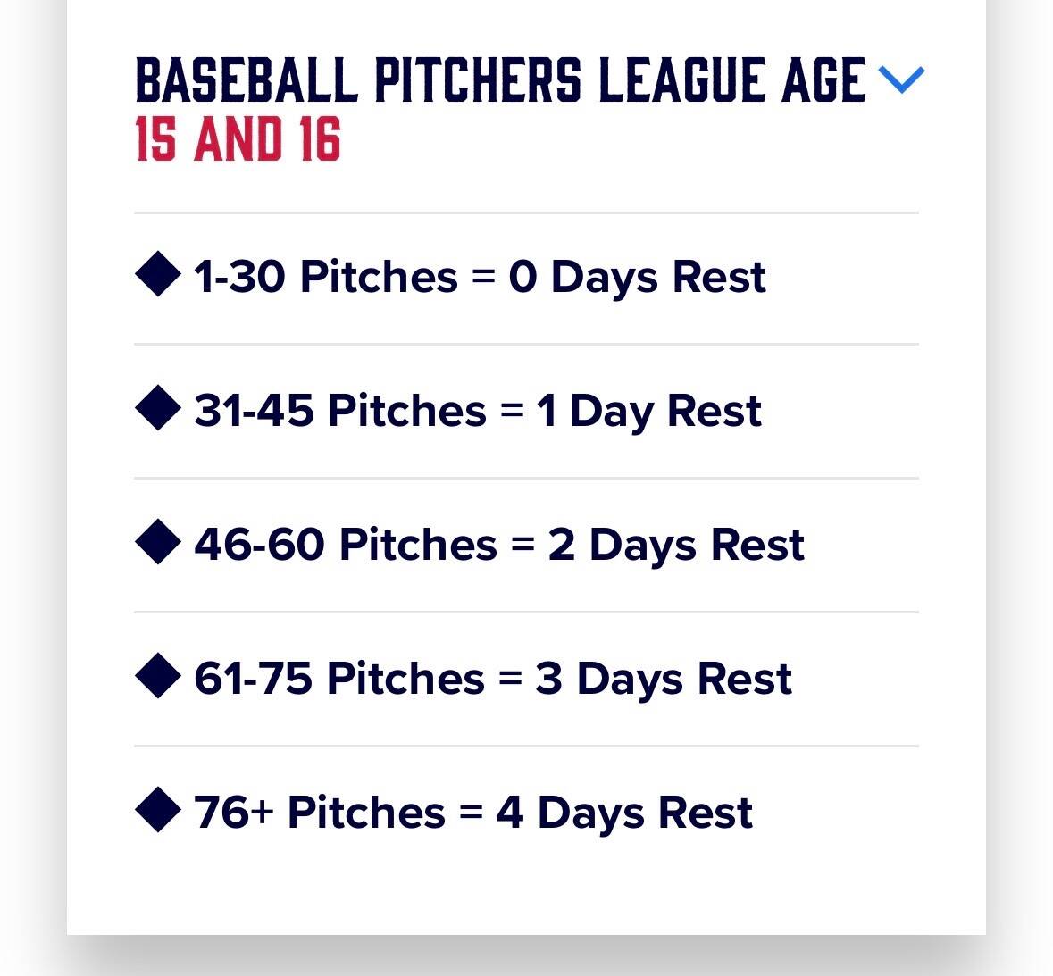Click the Baseball Pitchers League Age heading
Viewport: 1053px width, 976px height.
[x=500, y=80]
